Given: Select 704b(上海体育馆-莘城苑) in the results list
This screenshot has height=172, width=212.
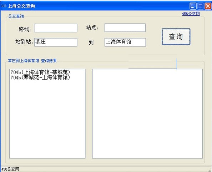Looking at the screenshot, I should click(40, 72).
